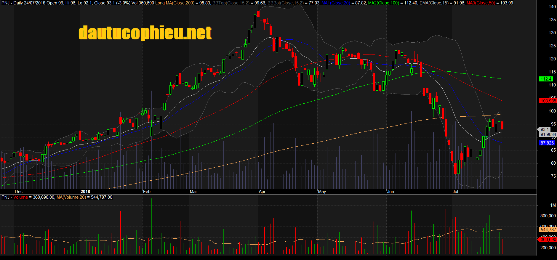Jump to the Apr marker on time axis
The image size is (557, 260).
click(262, 192)
